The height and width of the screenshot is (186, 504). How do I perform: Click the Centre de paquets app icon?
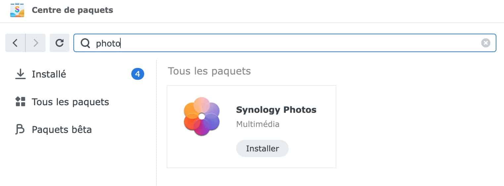17,10
